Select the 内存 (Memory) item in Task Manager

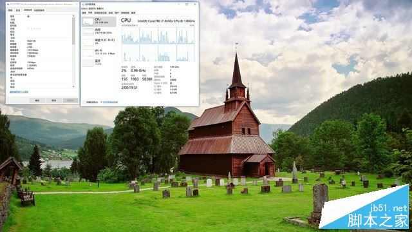98,32
